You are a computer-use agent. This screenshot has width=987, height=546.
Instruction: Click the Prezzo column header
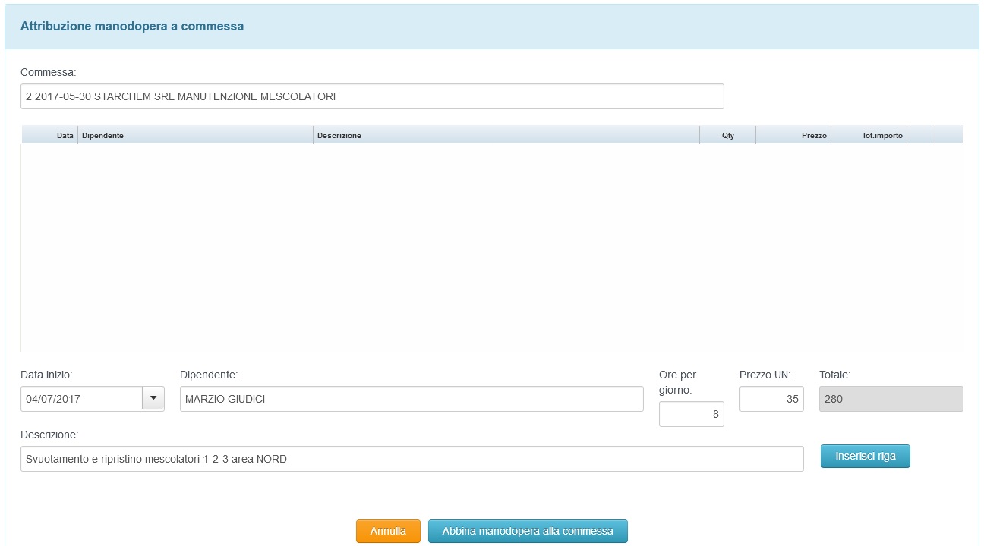793,135
